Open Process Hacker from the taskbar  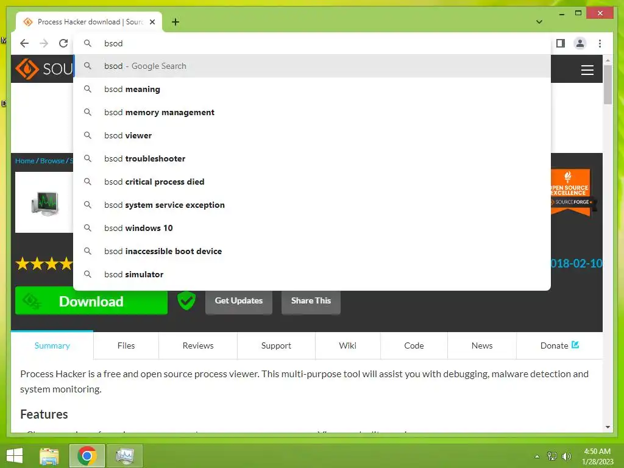[x=124, y=456]
